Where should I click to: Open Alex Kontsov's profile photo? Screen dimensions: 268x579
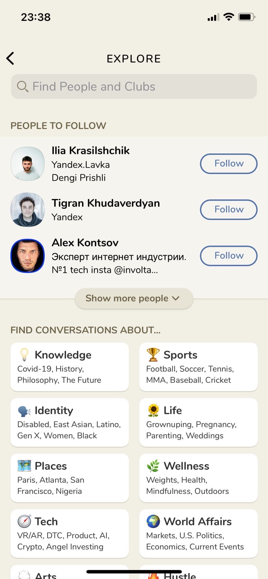(x=27, y=256)
